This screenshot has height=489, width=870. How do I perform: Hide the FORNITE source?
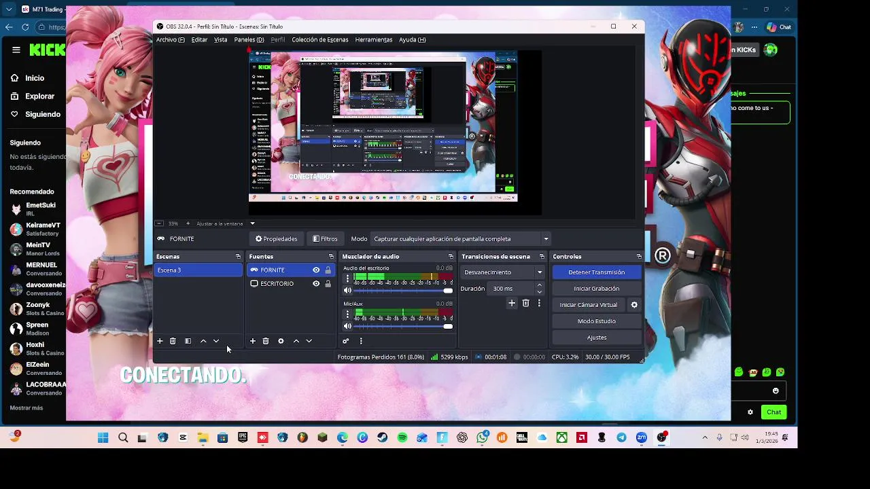click(x=316, y=270)
